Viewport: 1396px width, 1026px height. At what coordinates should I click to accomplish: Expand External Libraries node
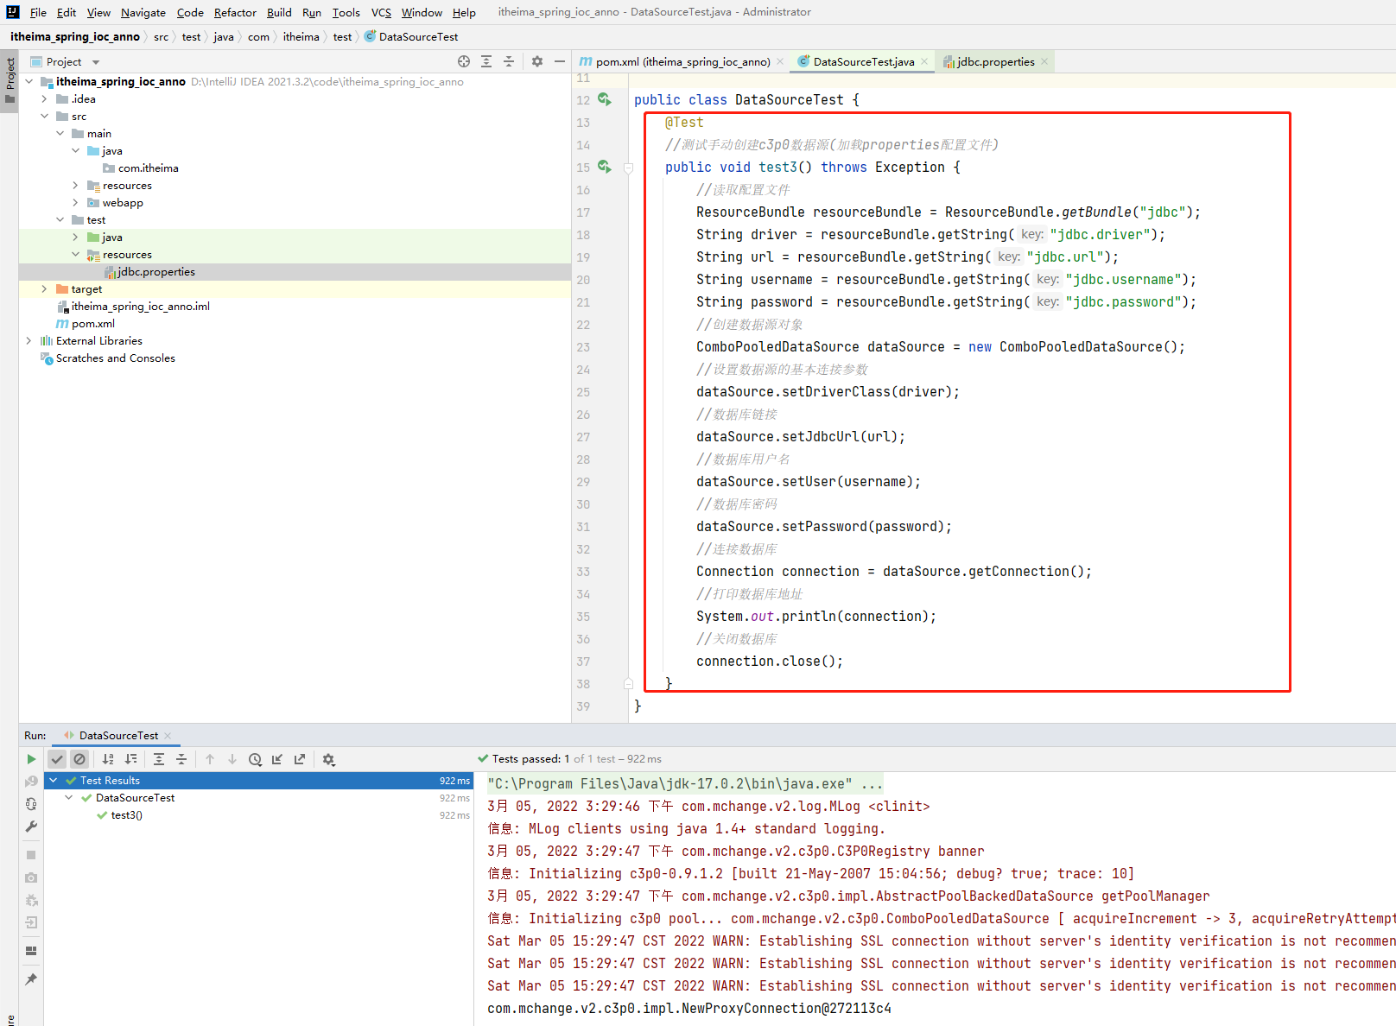(x=29, y=340)
